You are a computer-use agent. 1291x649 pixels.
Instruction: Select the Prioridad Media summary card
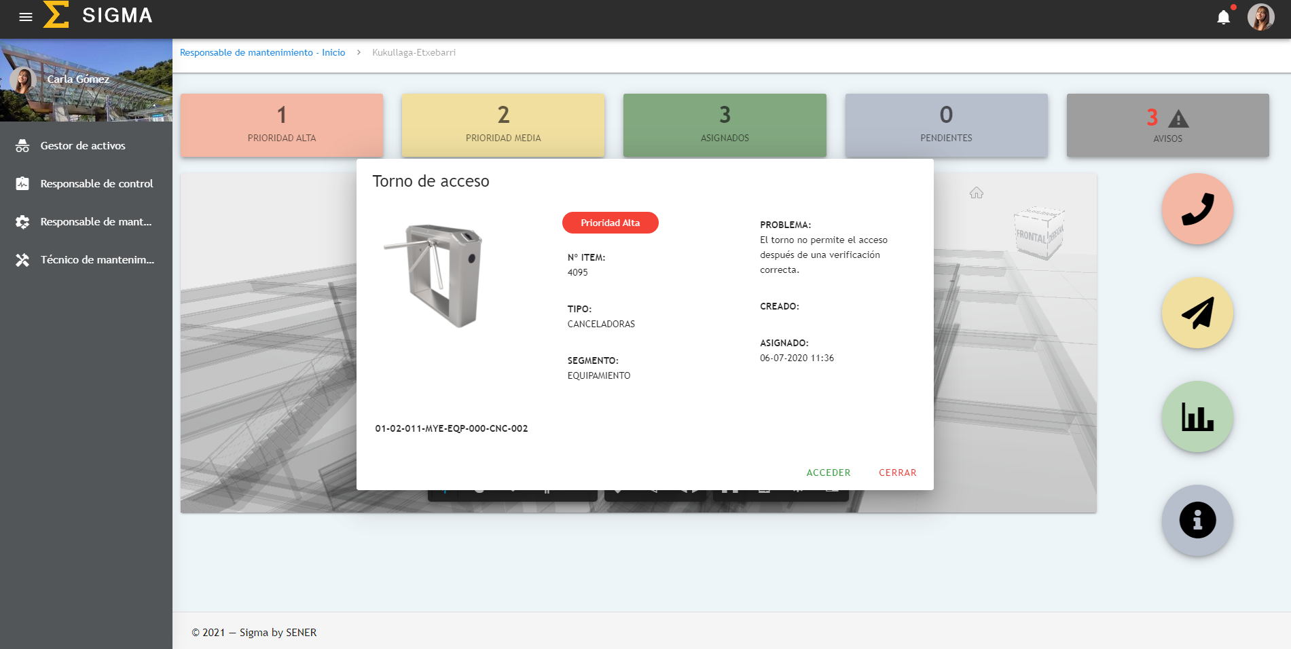(503, 125)
